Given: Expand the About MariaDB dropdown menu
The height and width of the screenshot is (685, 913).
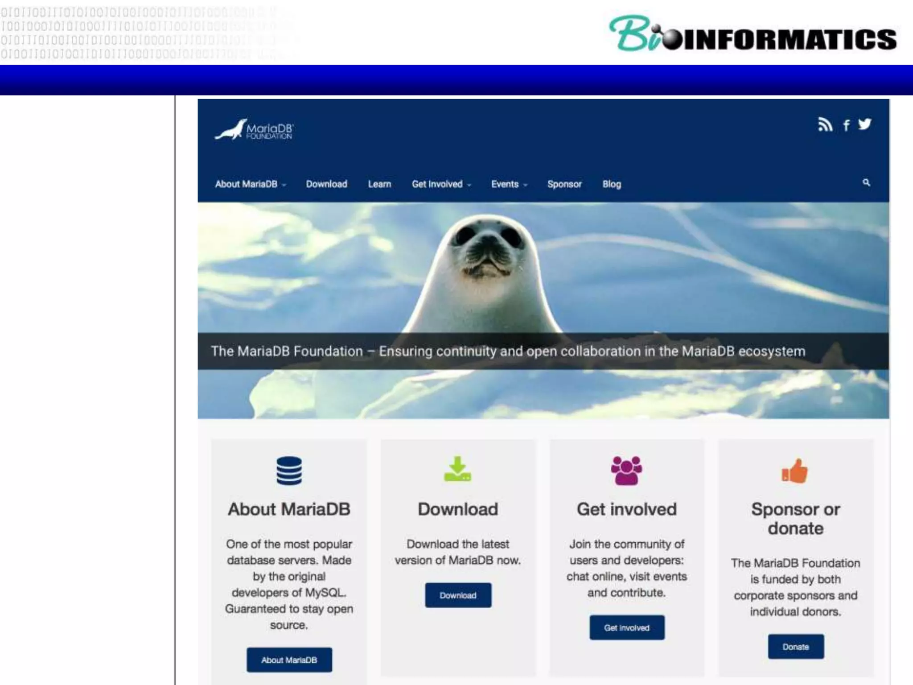Looking at the screenshot, I should 251,184.
